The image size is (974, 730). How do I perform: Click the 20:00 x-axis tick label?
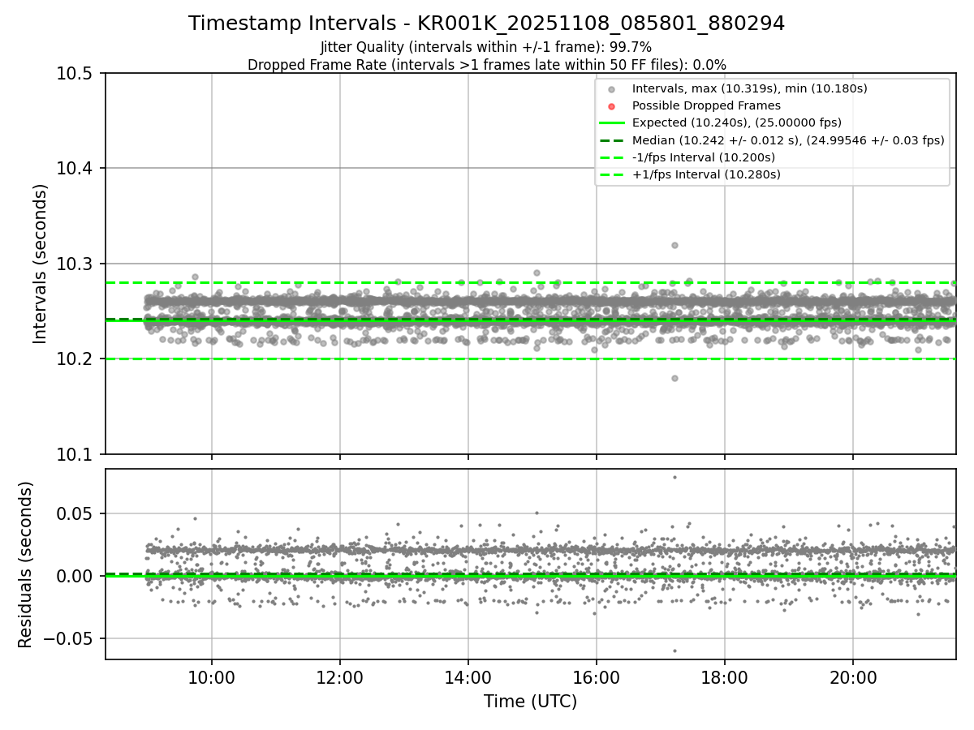[x=852, y=678]
